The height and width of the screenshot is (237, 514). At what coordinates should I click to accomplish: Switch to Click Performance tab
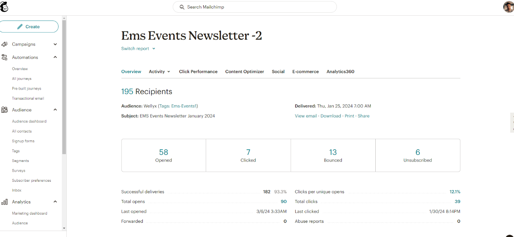click(x=198, y=72)
